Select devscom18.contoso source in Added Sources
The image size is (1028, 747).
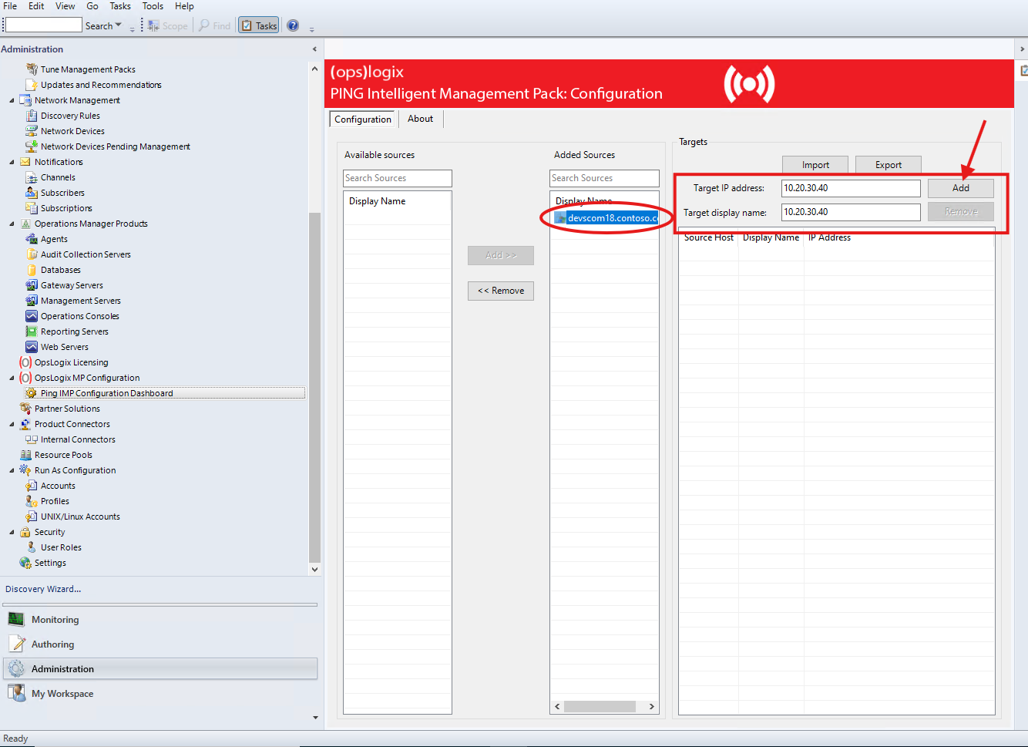click(x=611, y=218)
